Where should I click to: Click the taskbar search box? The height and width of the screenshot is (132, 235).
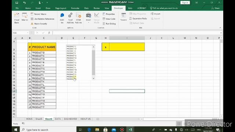click(48, 129)
